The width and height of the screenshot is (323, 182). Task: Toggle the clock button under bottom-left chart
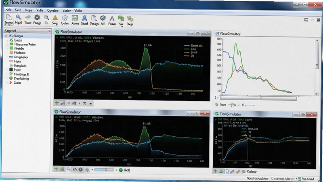pyautogui.click(x=75, y=169)
